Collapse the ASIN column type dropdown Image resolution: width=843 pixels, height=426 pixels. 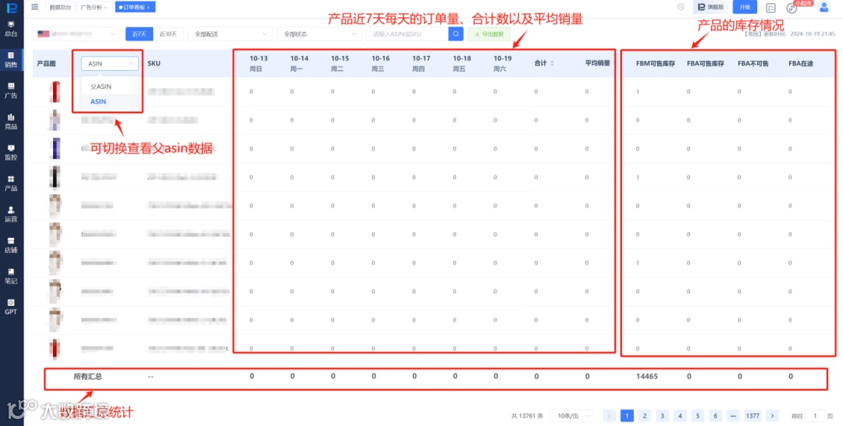[110, 63]
